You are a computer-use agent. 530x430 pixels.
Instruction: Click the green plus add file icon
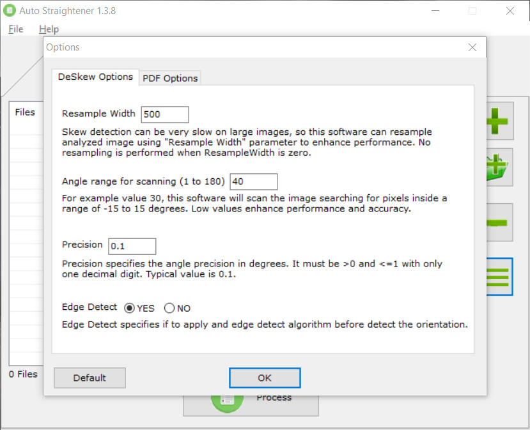pyautogui.click(x=500, y=121)
